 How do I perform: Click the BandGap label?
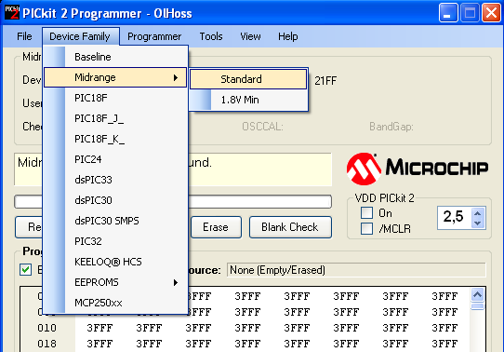tap(391, 127)
